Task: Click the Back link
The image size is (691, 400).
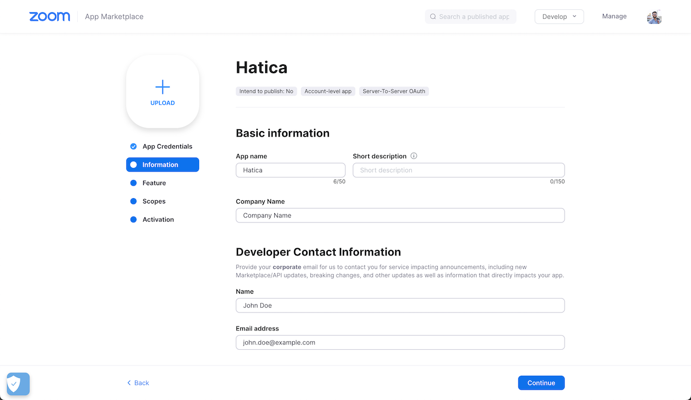Action: coord(138,383)
